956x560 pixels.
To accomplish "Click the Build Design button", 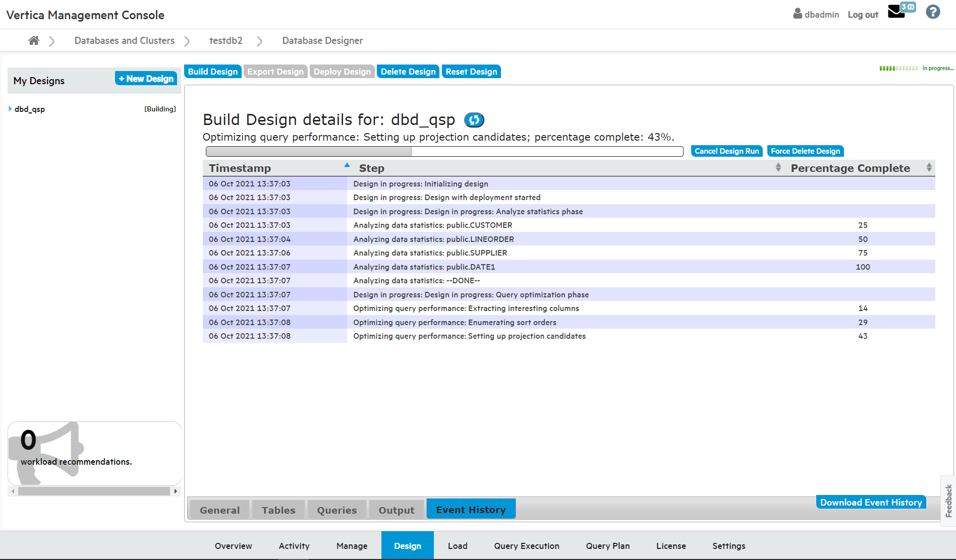I will click(x=213, y=72).
